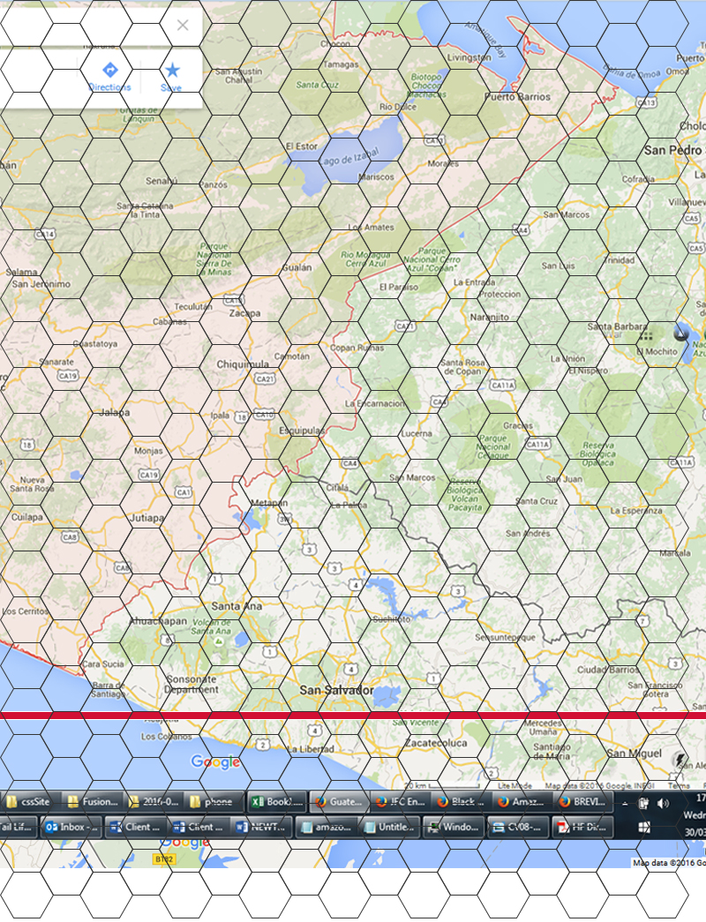Click the Sonsonate Department label
The image size is (706, 922).
point(192,684)
